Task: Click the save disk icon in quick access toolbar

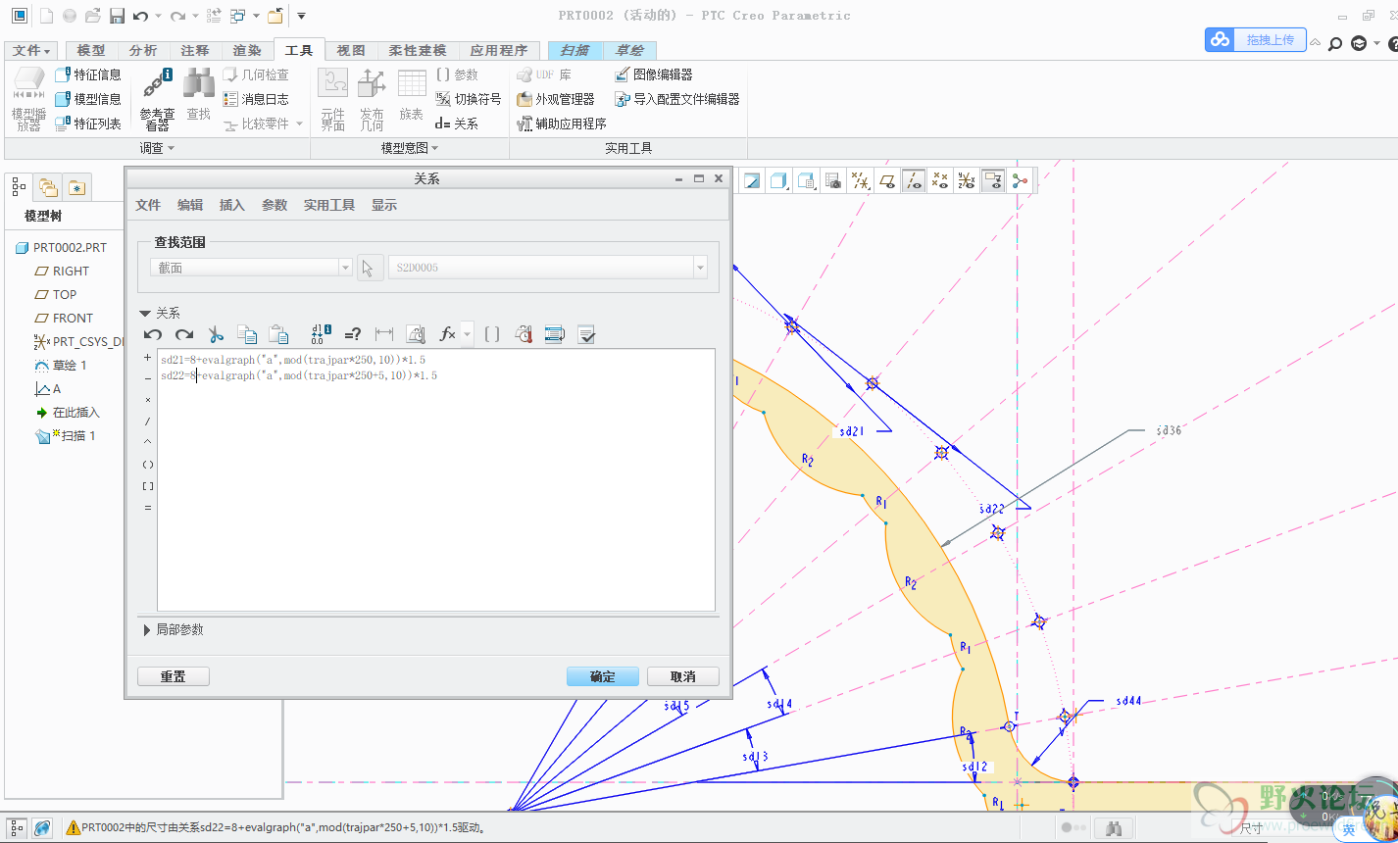Action: click(117, 16)
